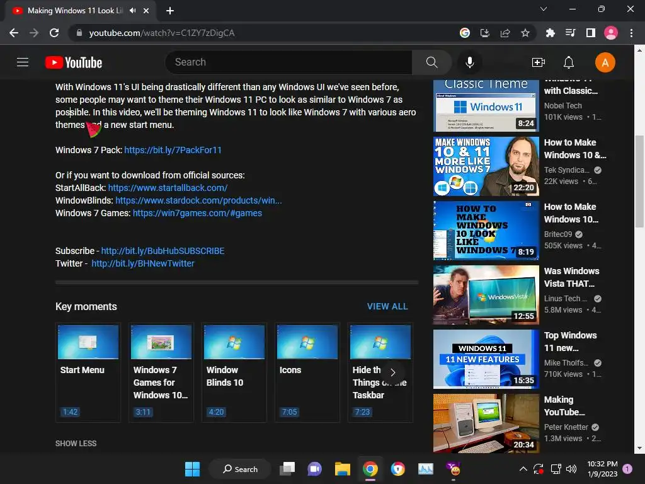Click the page vertical scrollbar thumb
Image resolution: width=645 pixels, height=484 pixels.
[x=639, y=181]
